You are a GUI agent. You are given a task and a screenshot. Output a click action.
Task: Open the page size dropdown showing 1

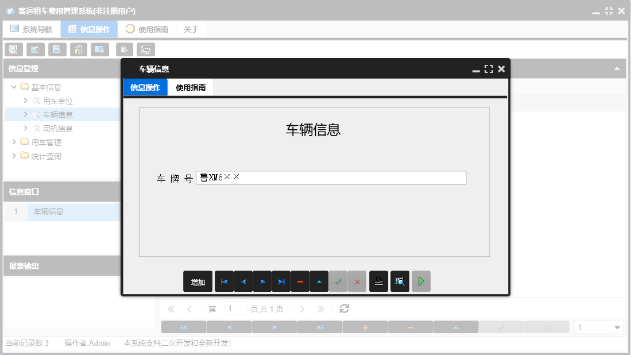coord(599,326)
